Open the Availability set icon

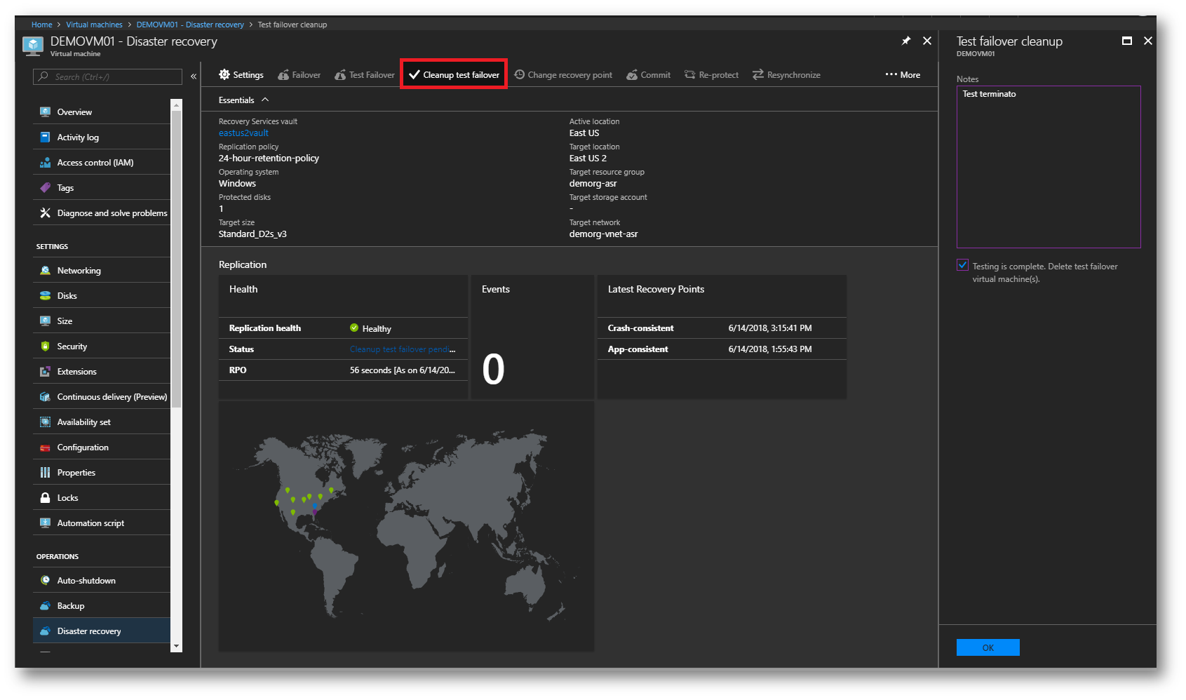45,422
